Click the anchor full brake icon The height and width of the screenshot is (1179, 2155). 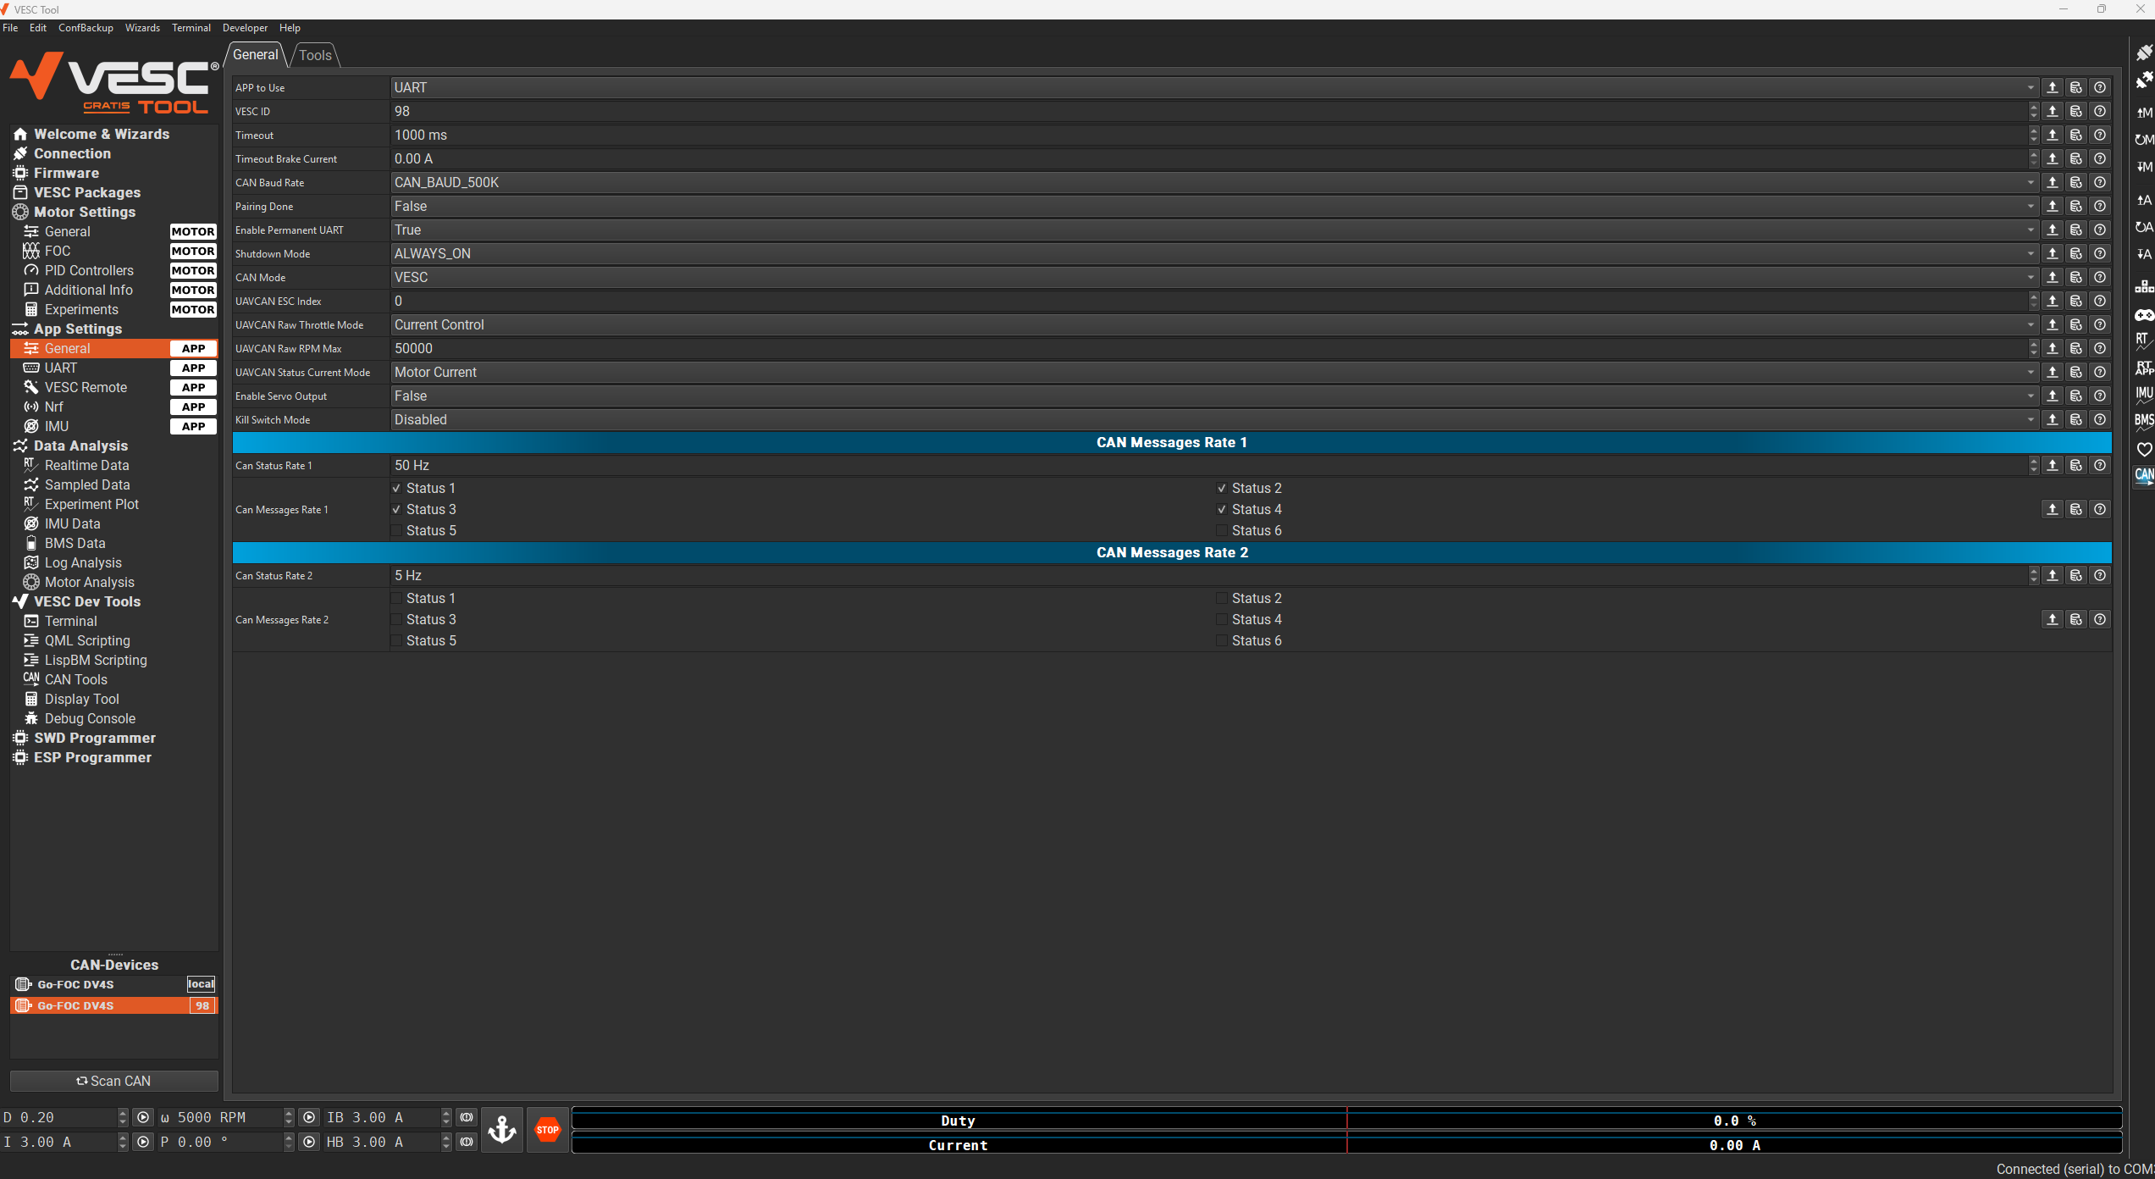click(502, 1129)
